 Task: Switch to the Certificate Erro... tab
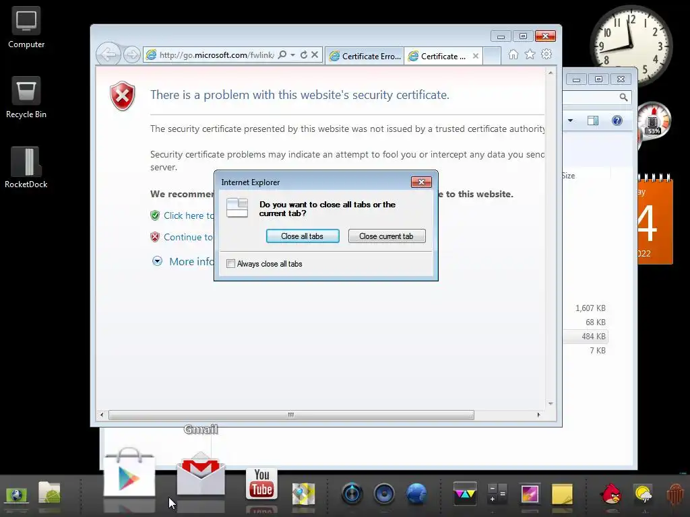pos(365,57)
